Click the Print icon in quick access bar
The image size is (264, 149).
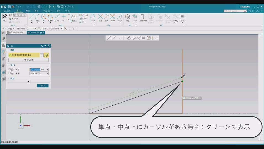[39, 6]
